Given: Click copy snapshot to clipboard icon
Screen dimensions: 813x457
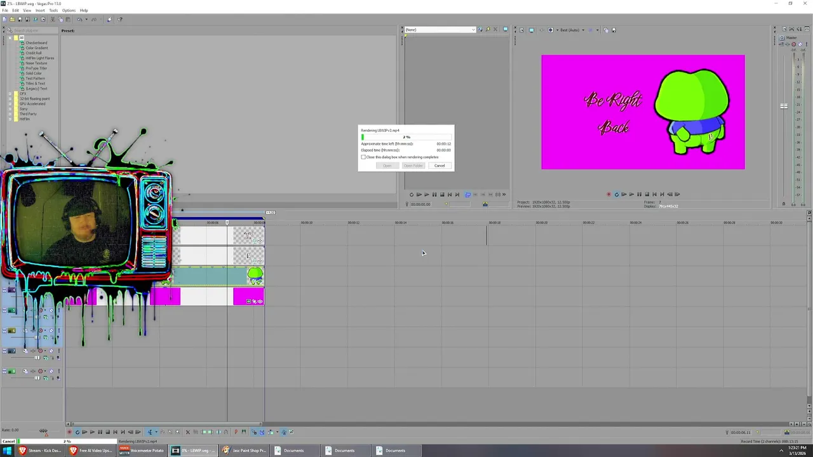Looking at the screenshot, I should coord(606,30).
